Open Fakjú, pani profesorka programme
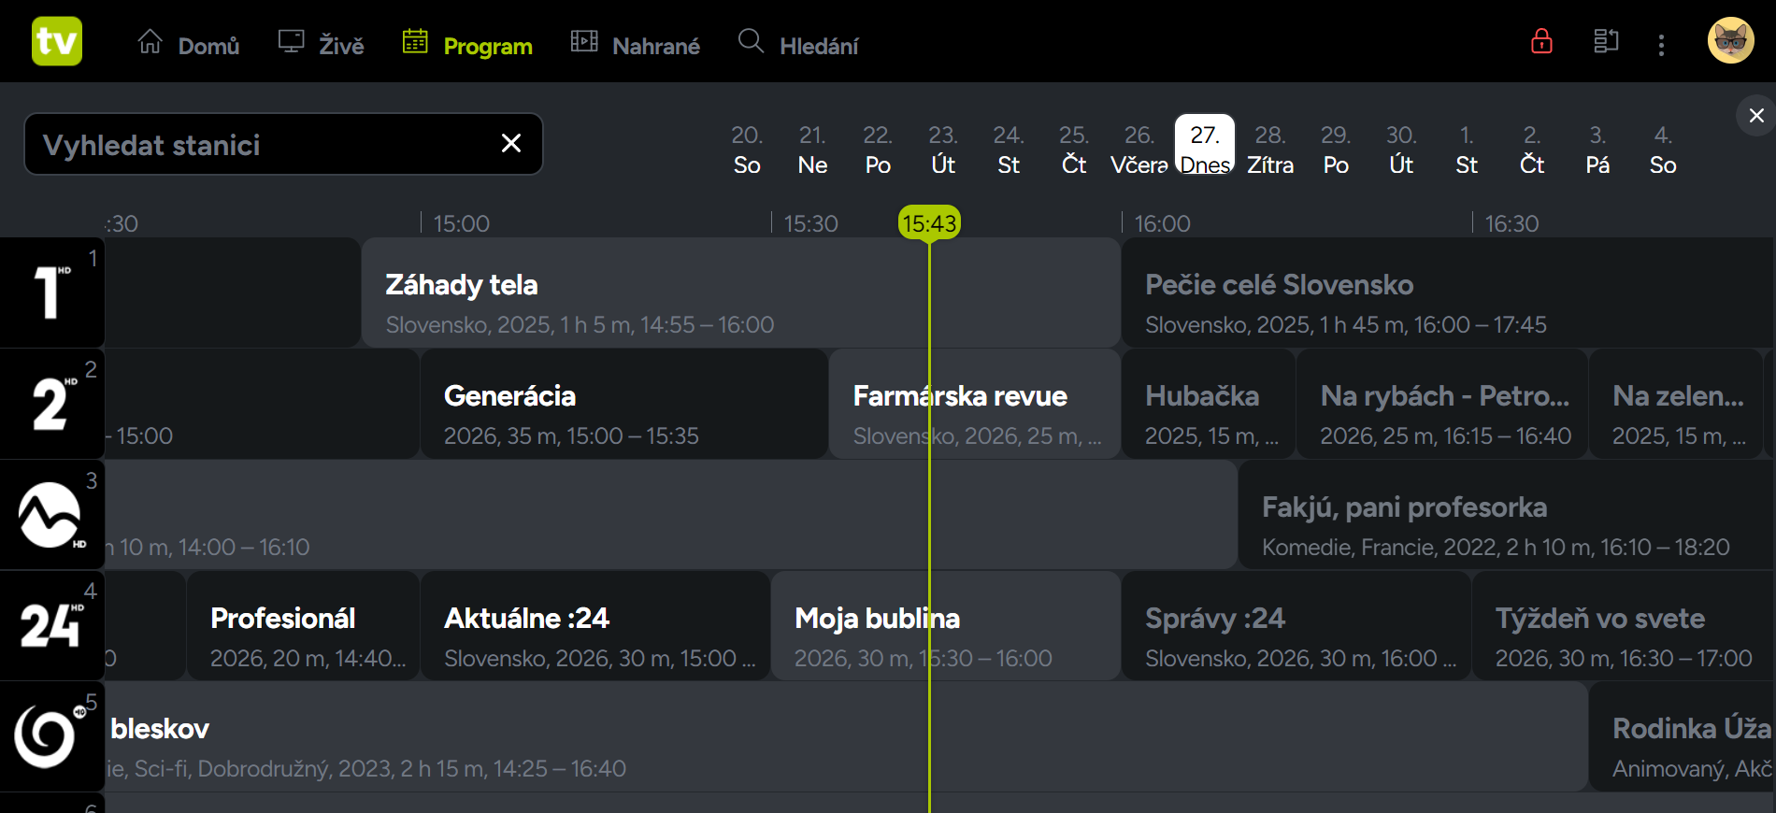Image resolution: width=1776 pixels, height=813 pixels. [1506, 514]
